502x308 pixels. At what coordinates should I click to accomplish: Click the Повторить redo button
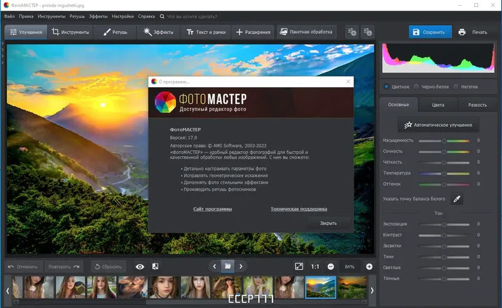point(64,267)
